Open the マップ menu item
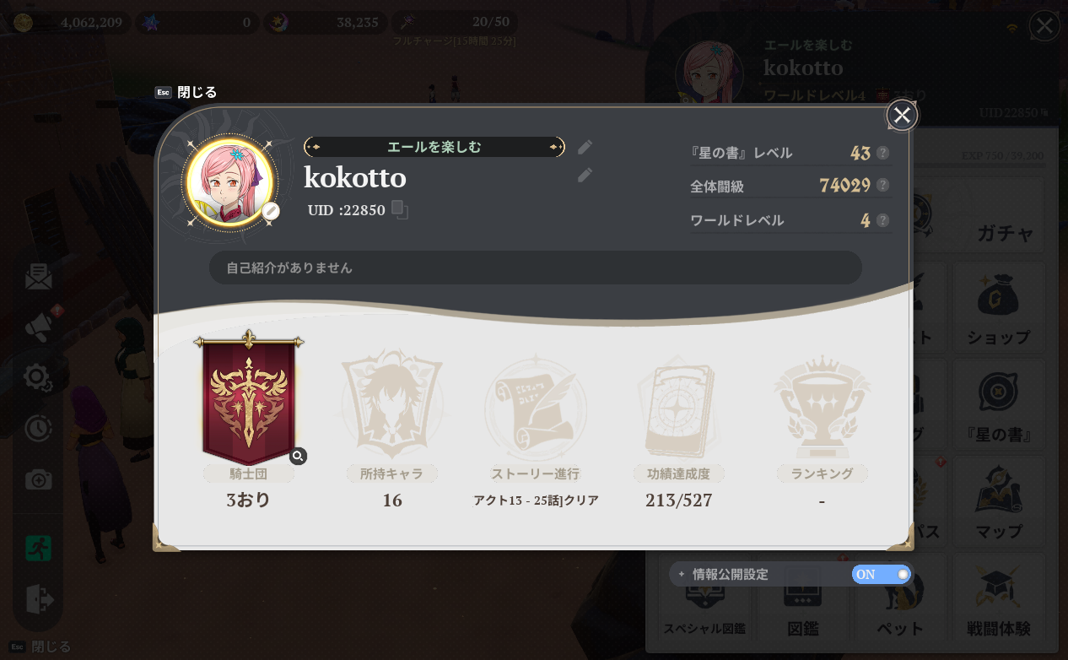This screenshot has width=1068, height=660. click(x=999, y=501)
